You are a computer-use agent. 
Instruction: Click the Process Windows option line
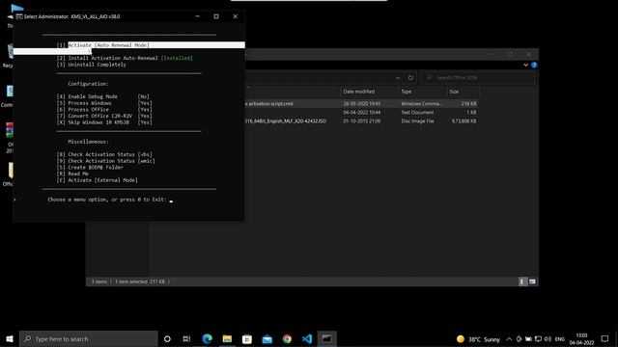click(104, 103)
